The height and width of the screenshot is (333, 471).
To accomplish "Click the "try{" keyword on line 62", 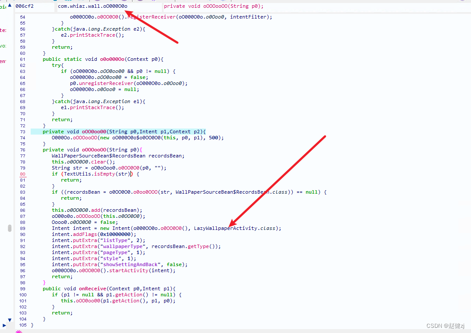I will 58,66.
